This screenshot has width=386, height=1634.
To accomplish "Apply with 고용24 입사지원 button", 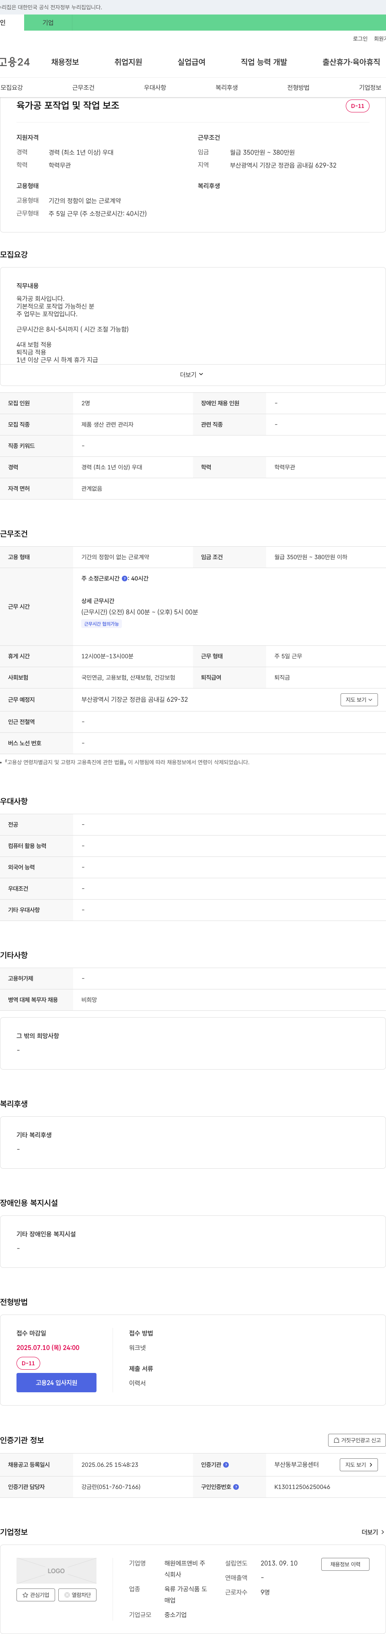I will (56, 1383).
